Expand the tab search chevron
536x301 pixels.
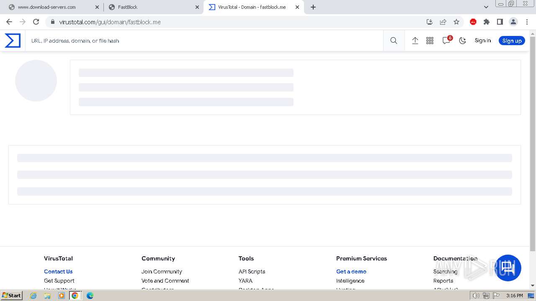[x=486, y=7]
